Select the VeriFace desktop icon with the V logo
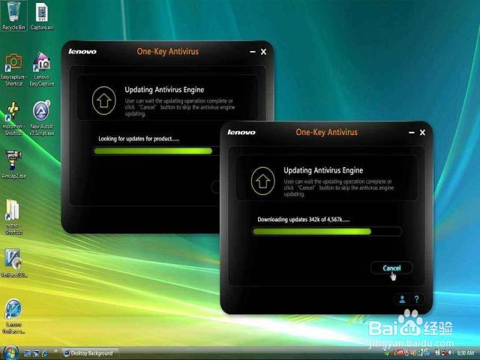 (13, 262)
